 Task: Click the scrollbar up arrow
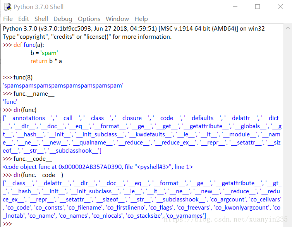pyautogui.click(x=288, y=28)
